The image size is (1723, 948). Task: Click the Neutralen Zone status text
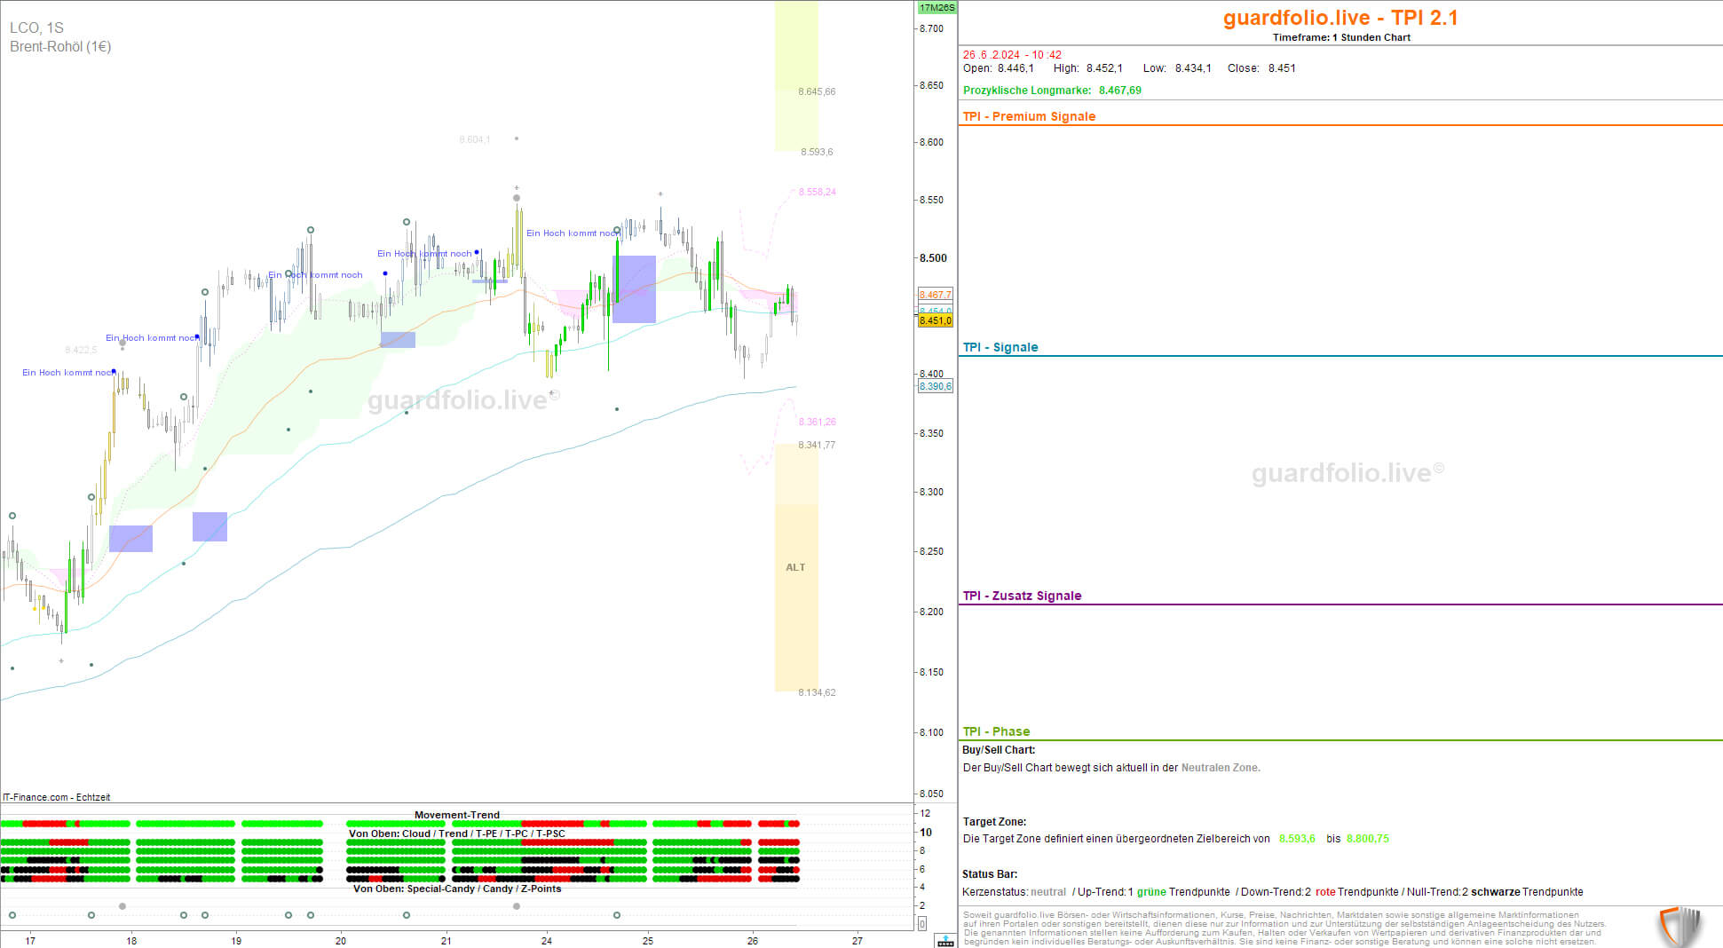point(1221,768)
